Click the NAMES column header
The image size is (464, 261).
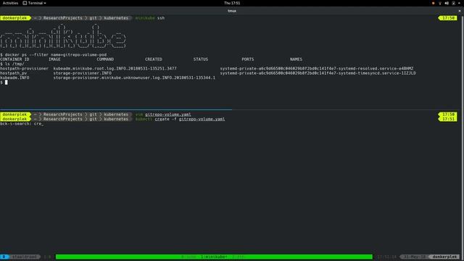click(x=296, y=59)
